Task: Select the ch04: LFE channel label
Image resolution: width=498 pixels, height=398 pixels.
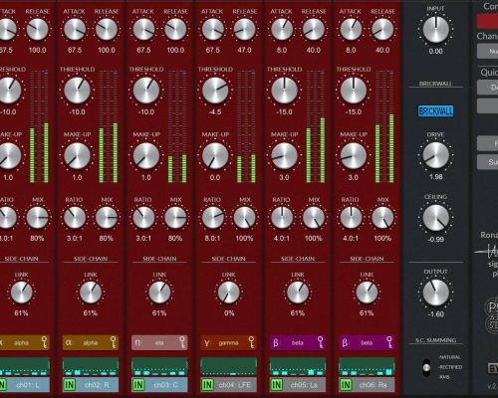Action: coord(235,385)
